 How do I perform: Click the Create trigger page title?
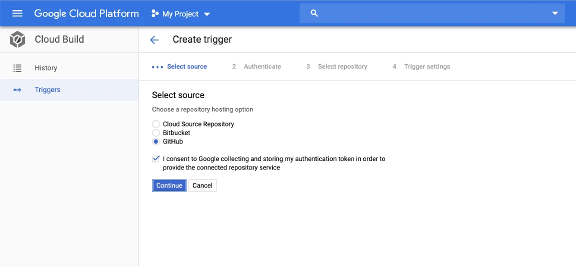click(202, 39)
